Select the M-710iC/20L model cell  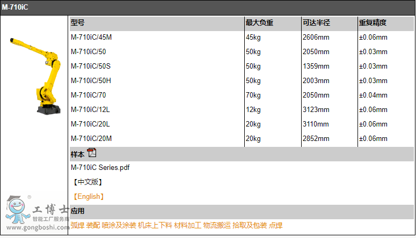[x=90, y=124]
